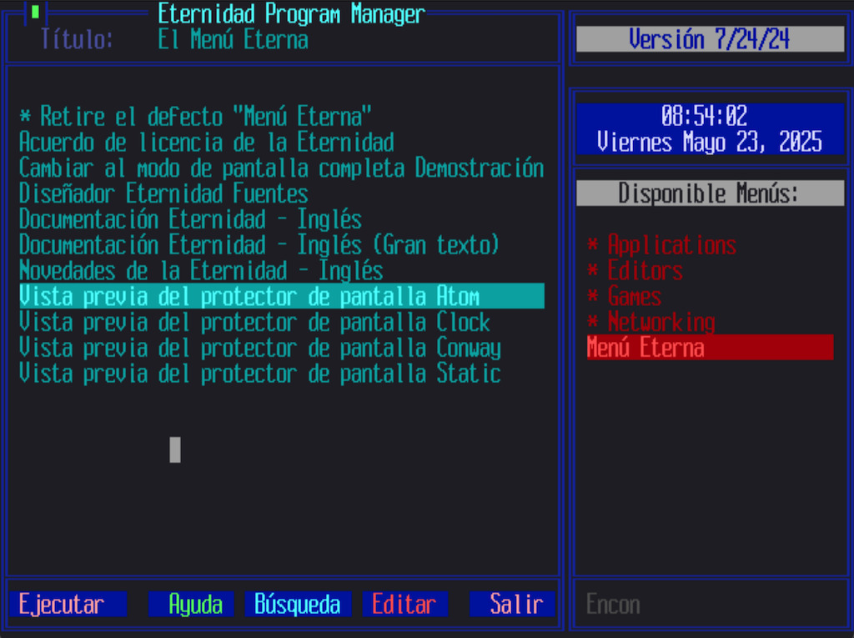Select 'Retire el defecto Menú Eterna' item
854x638 pixels.
pyautogui.click(x=195, y=117)
